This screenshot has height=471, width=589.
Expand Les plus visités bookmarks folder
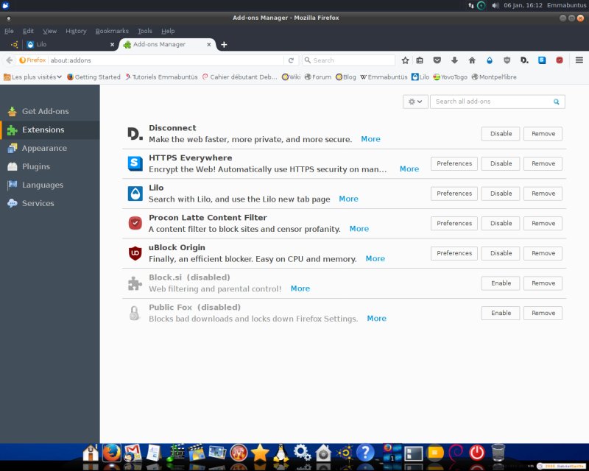(x=32, y=77)
